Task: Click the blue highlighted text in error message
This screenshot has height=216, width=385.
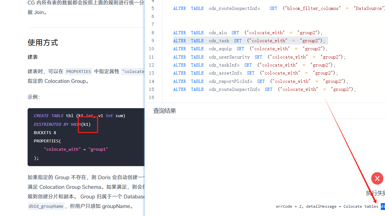Action: pyautogui.click(x=383, y=206)
